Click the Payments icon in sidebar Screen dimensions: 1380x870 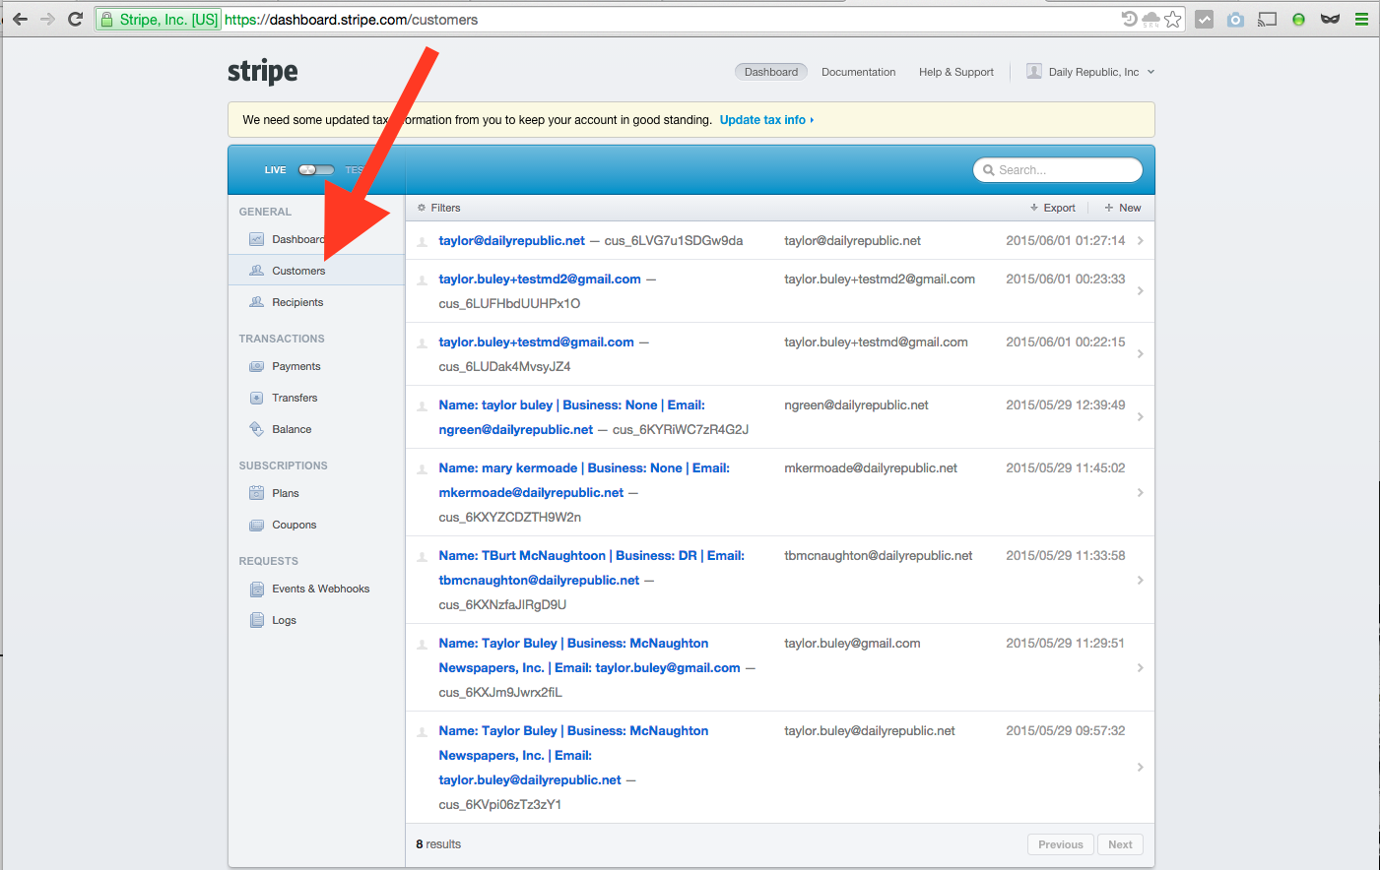[x=256, y=366]
